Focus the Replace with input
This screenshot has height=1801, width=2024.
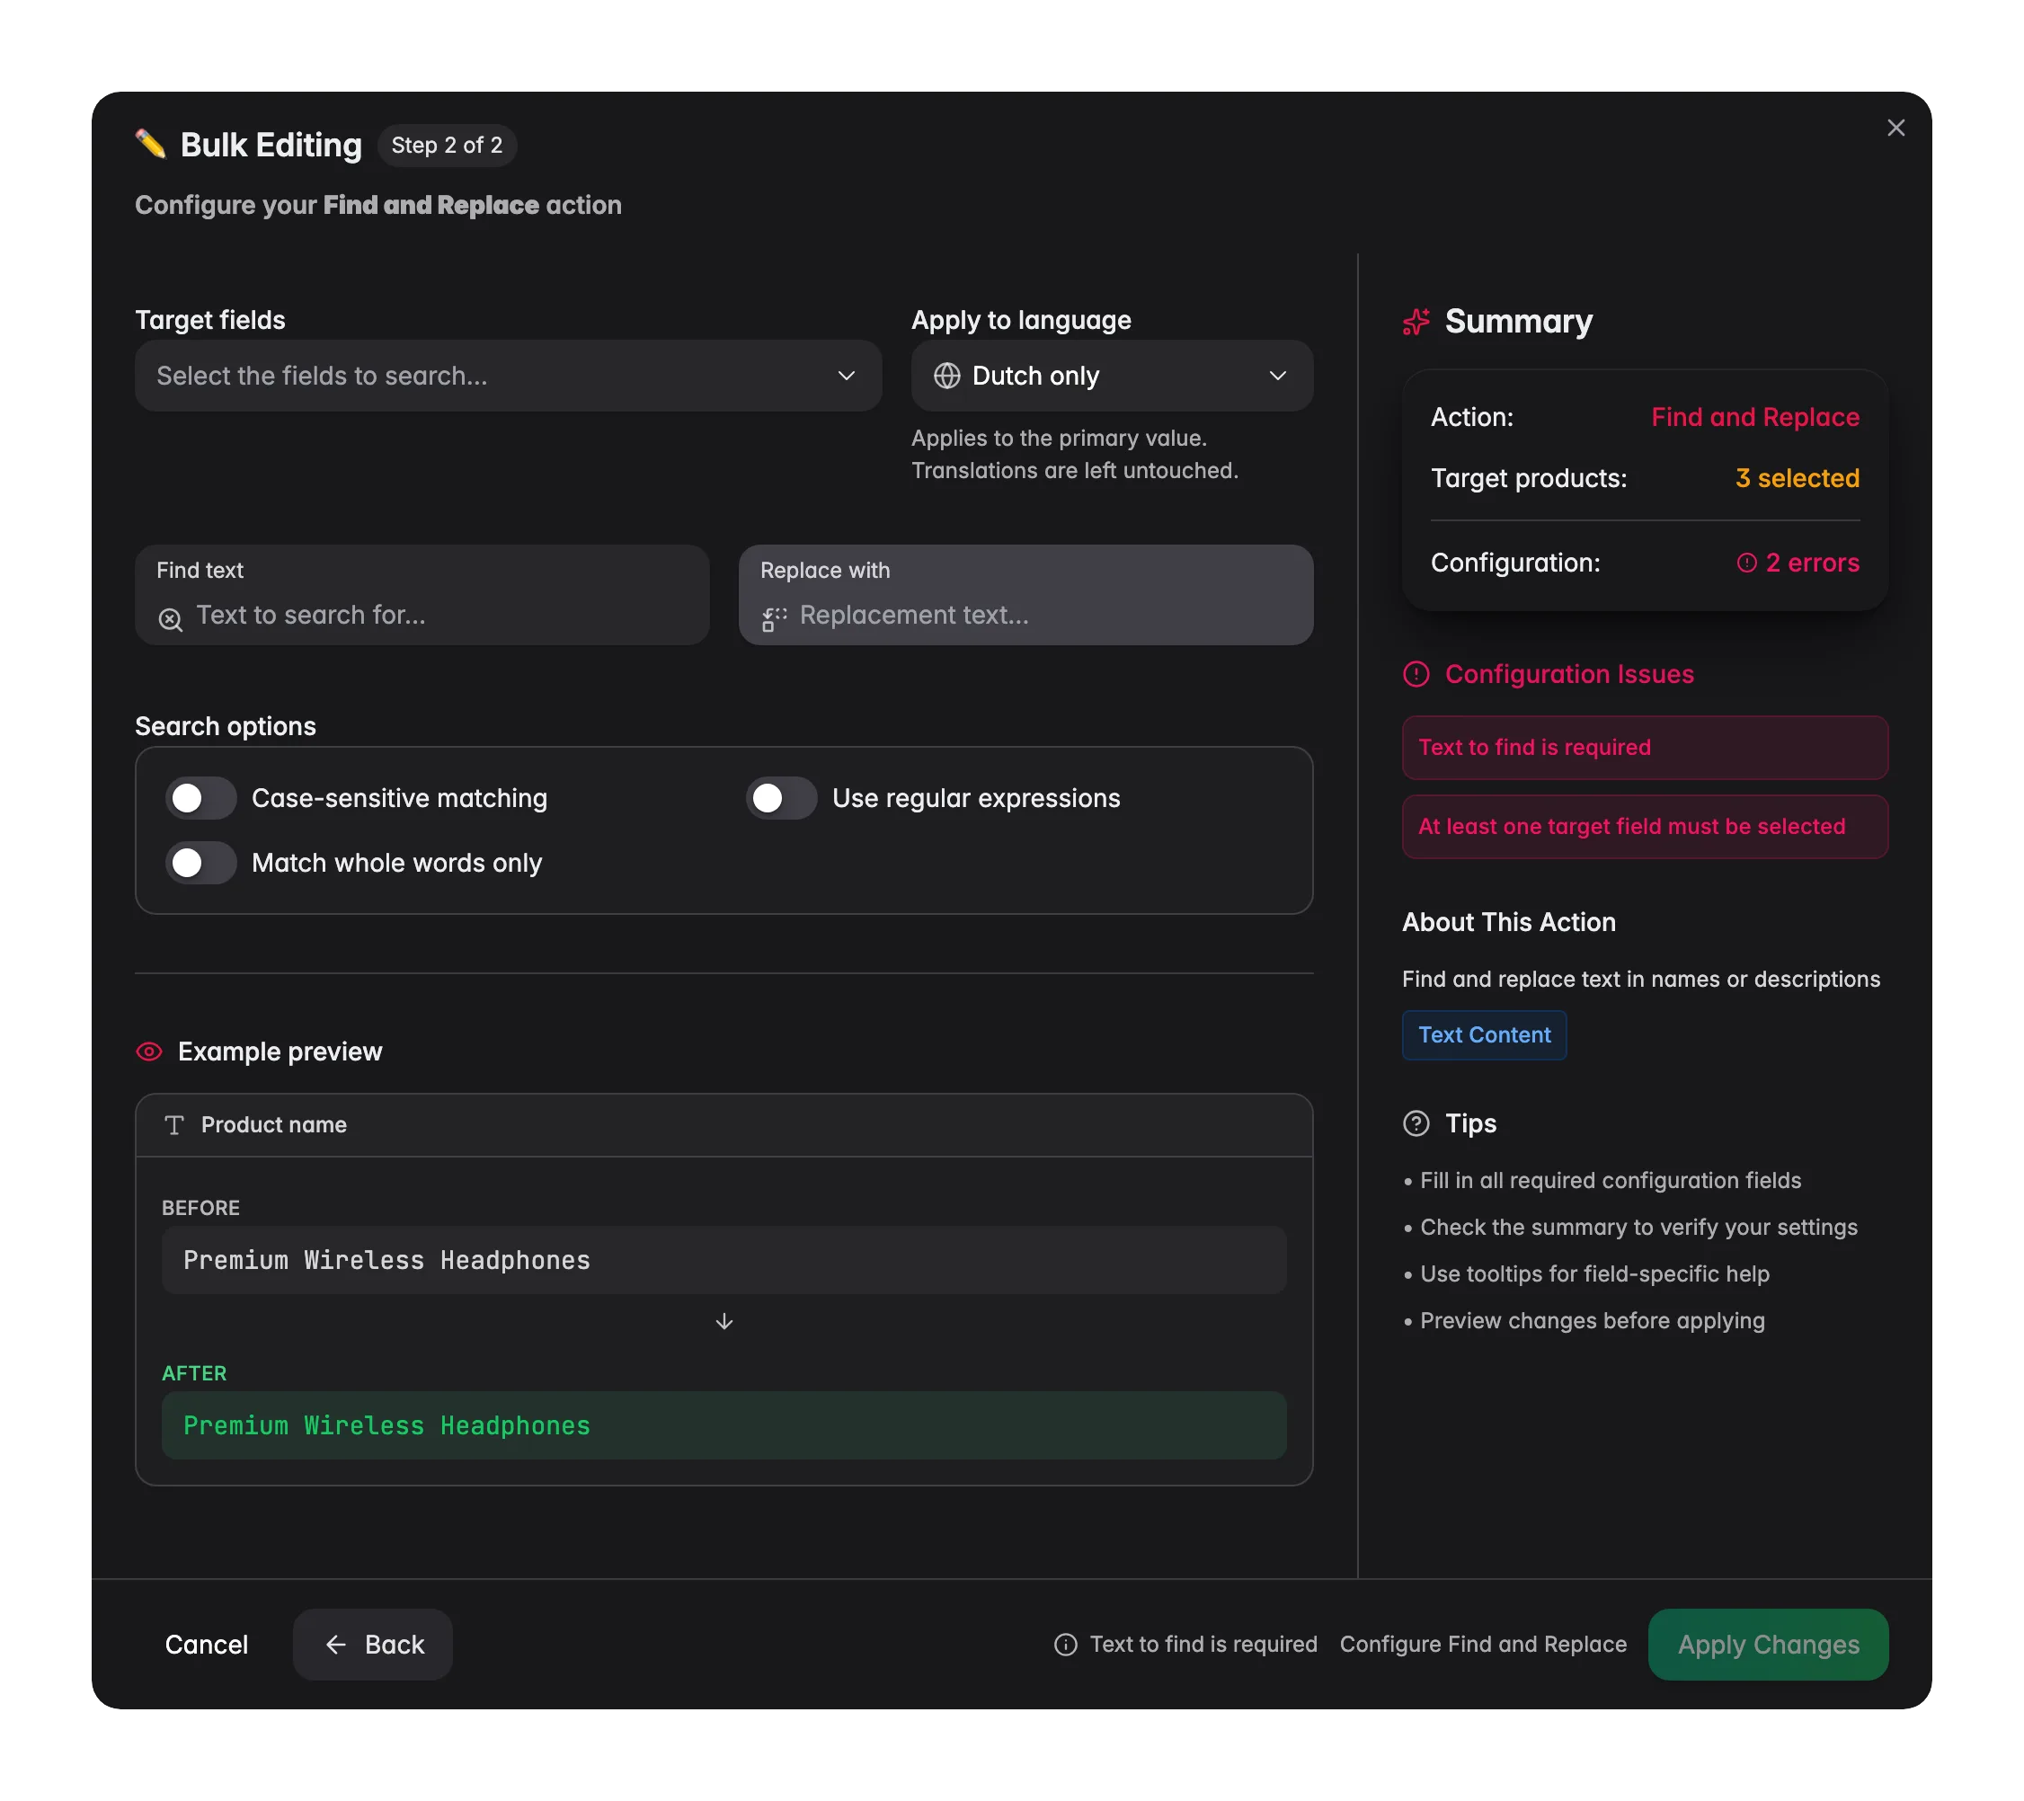tap(1025, 595)
